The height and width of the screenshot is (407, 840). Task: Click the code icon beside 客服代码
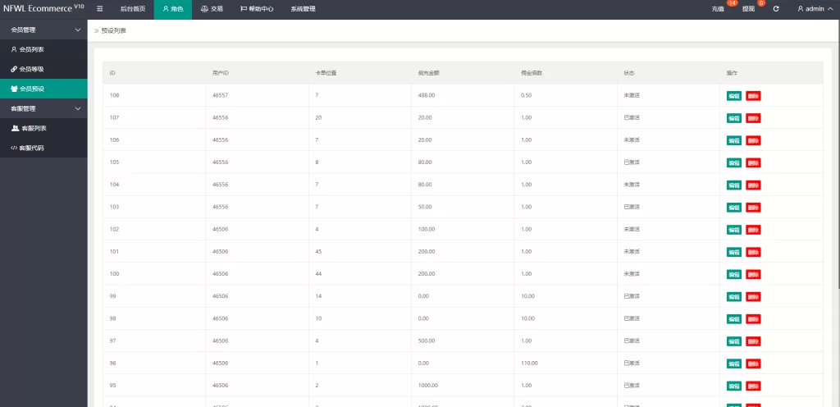pos(13,148)
